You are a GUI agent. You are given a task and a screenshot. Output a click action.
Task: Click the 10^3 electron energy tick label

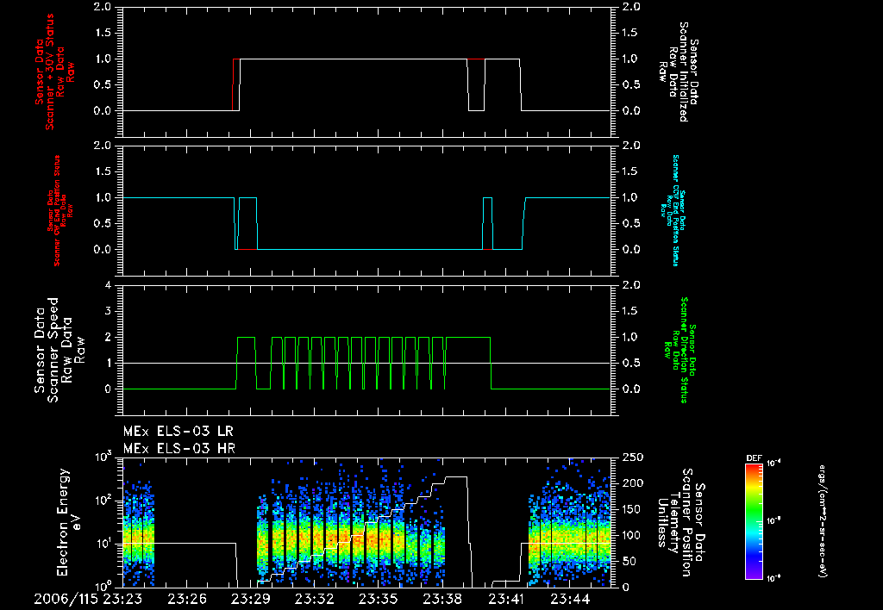point(102,457)
